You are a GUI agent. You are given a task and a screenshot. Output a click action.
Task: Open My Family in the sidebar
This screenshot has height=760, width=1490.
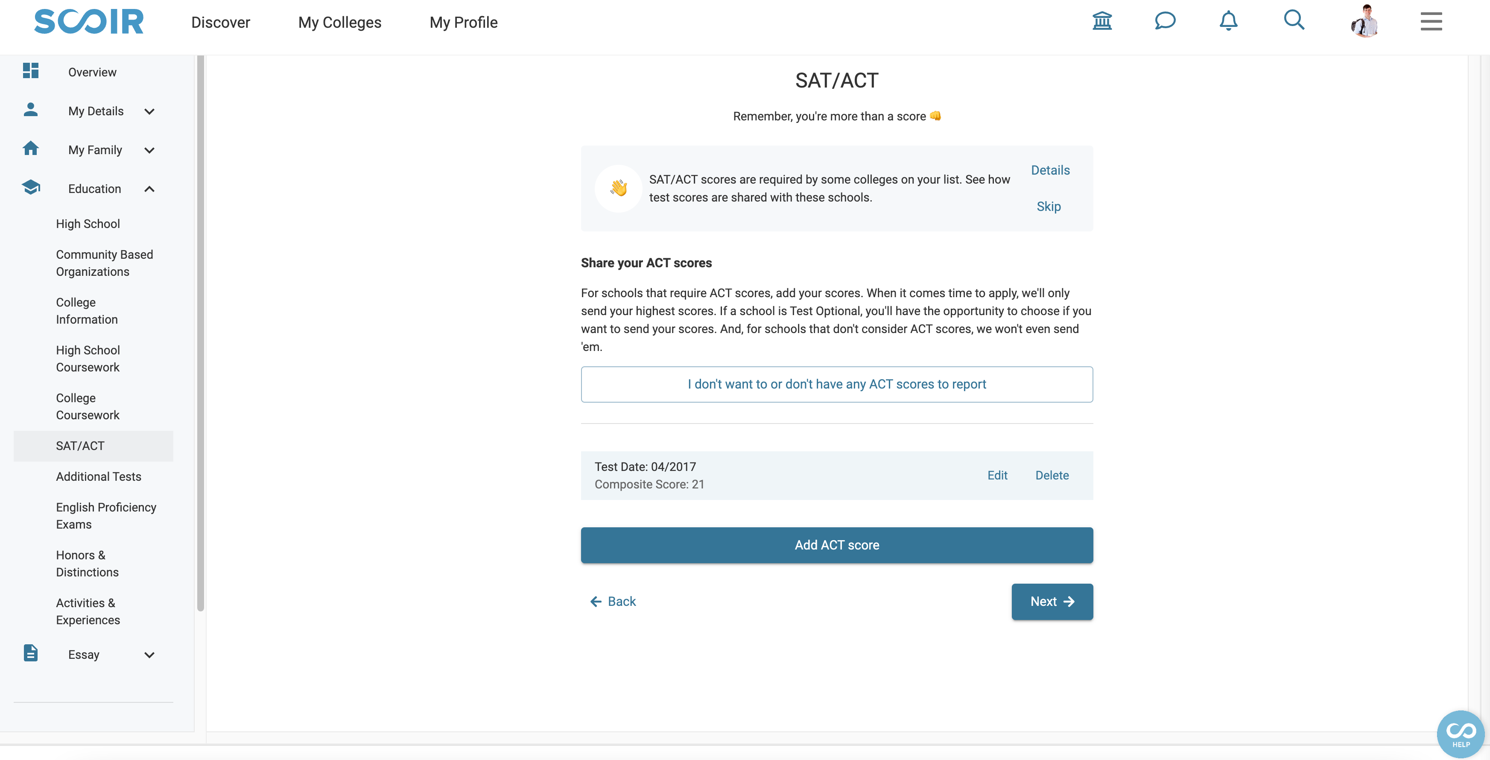coord(95,150)
